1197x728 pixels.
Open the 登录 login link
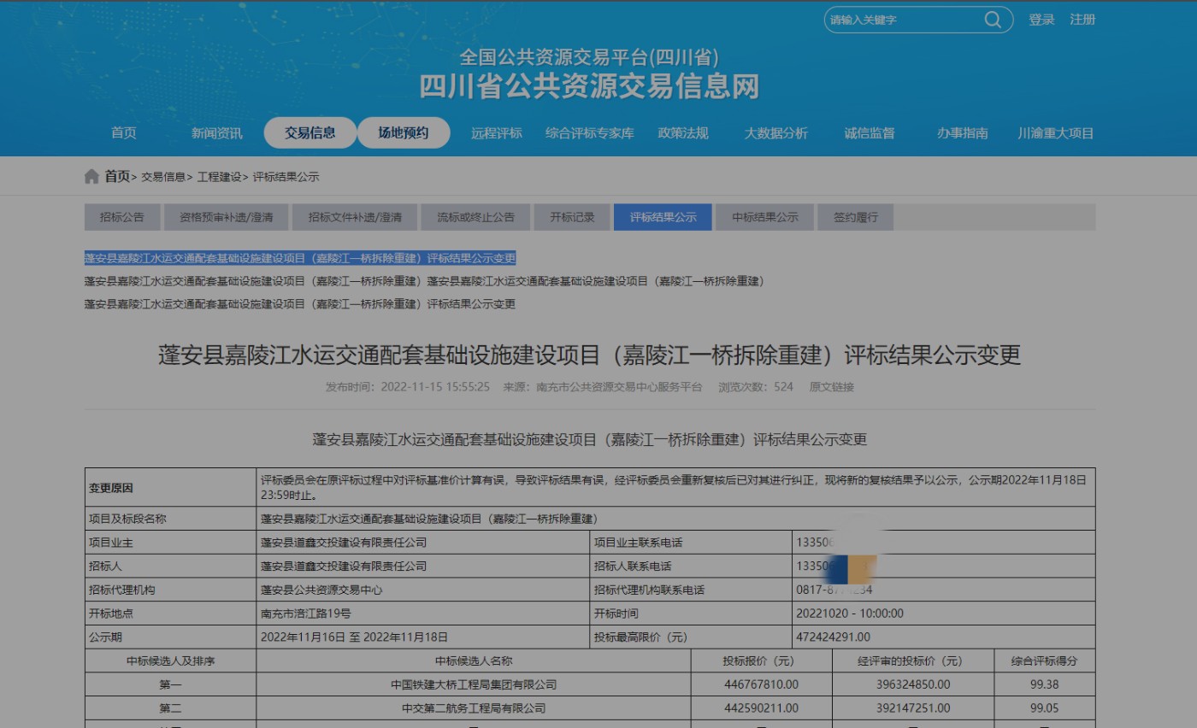(x=1041, y=20)
